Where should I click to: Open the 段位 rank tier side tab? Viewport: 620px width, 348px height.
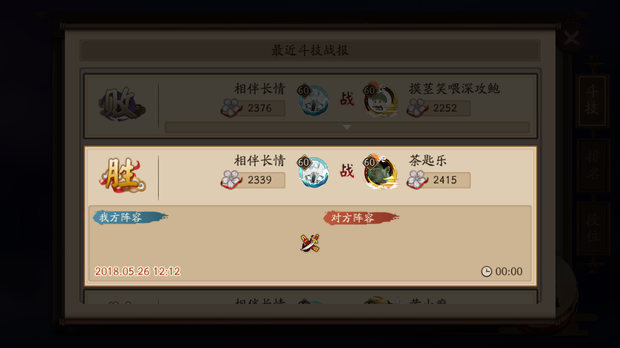(x=593, y=228)
